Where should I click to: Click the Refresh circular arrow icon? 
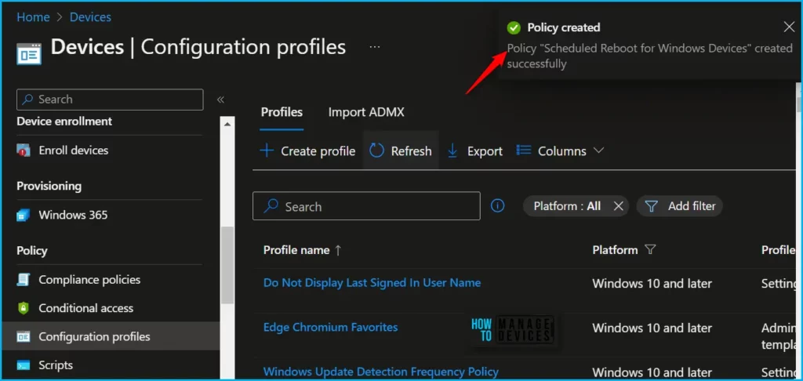click(376, 151)
